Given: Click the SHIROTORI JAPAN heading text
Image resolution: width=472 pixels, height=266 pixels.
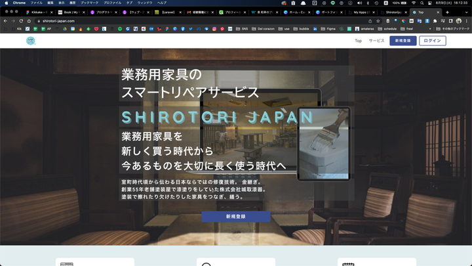Looking at the screenshot, I should pos(218,117).
